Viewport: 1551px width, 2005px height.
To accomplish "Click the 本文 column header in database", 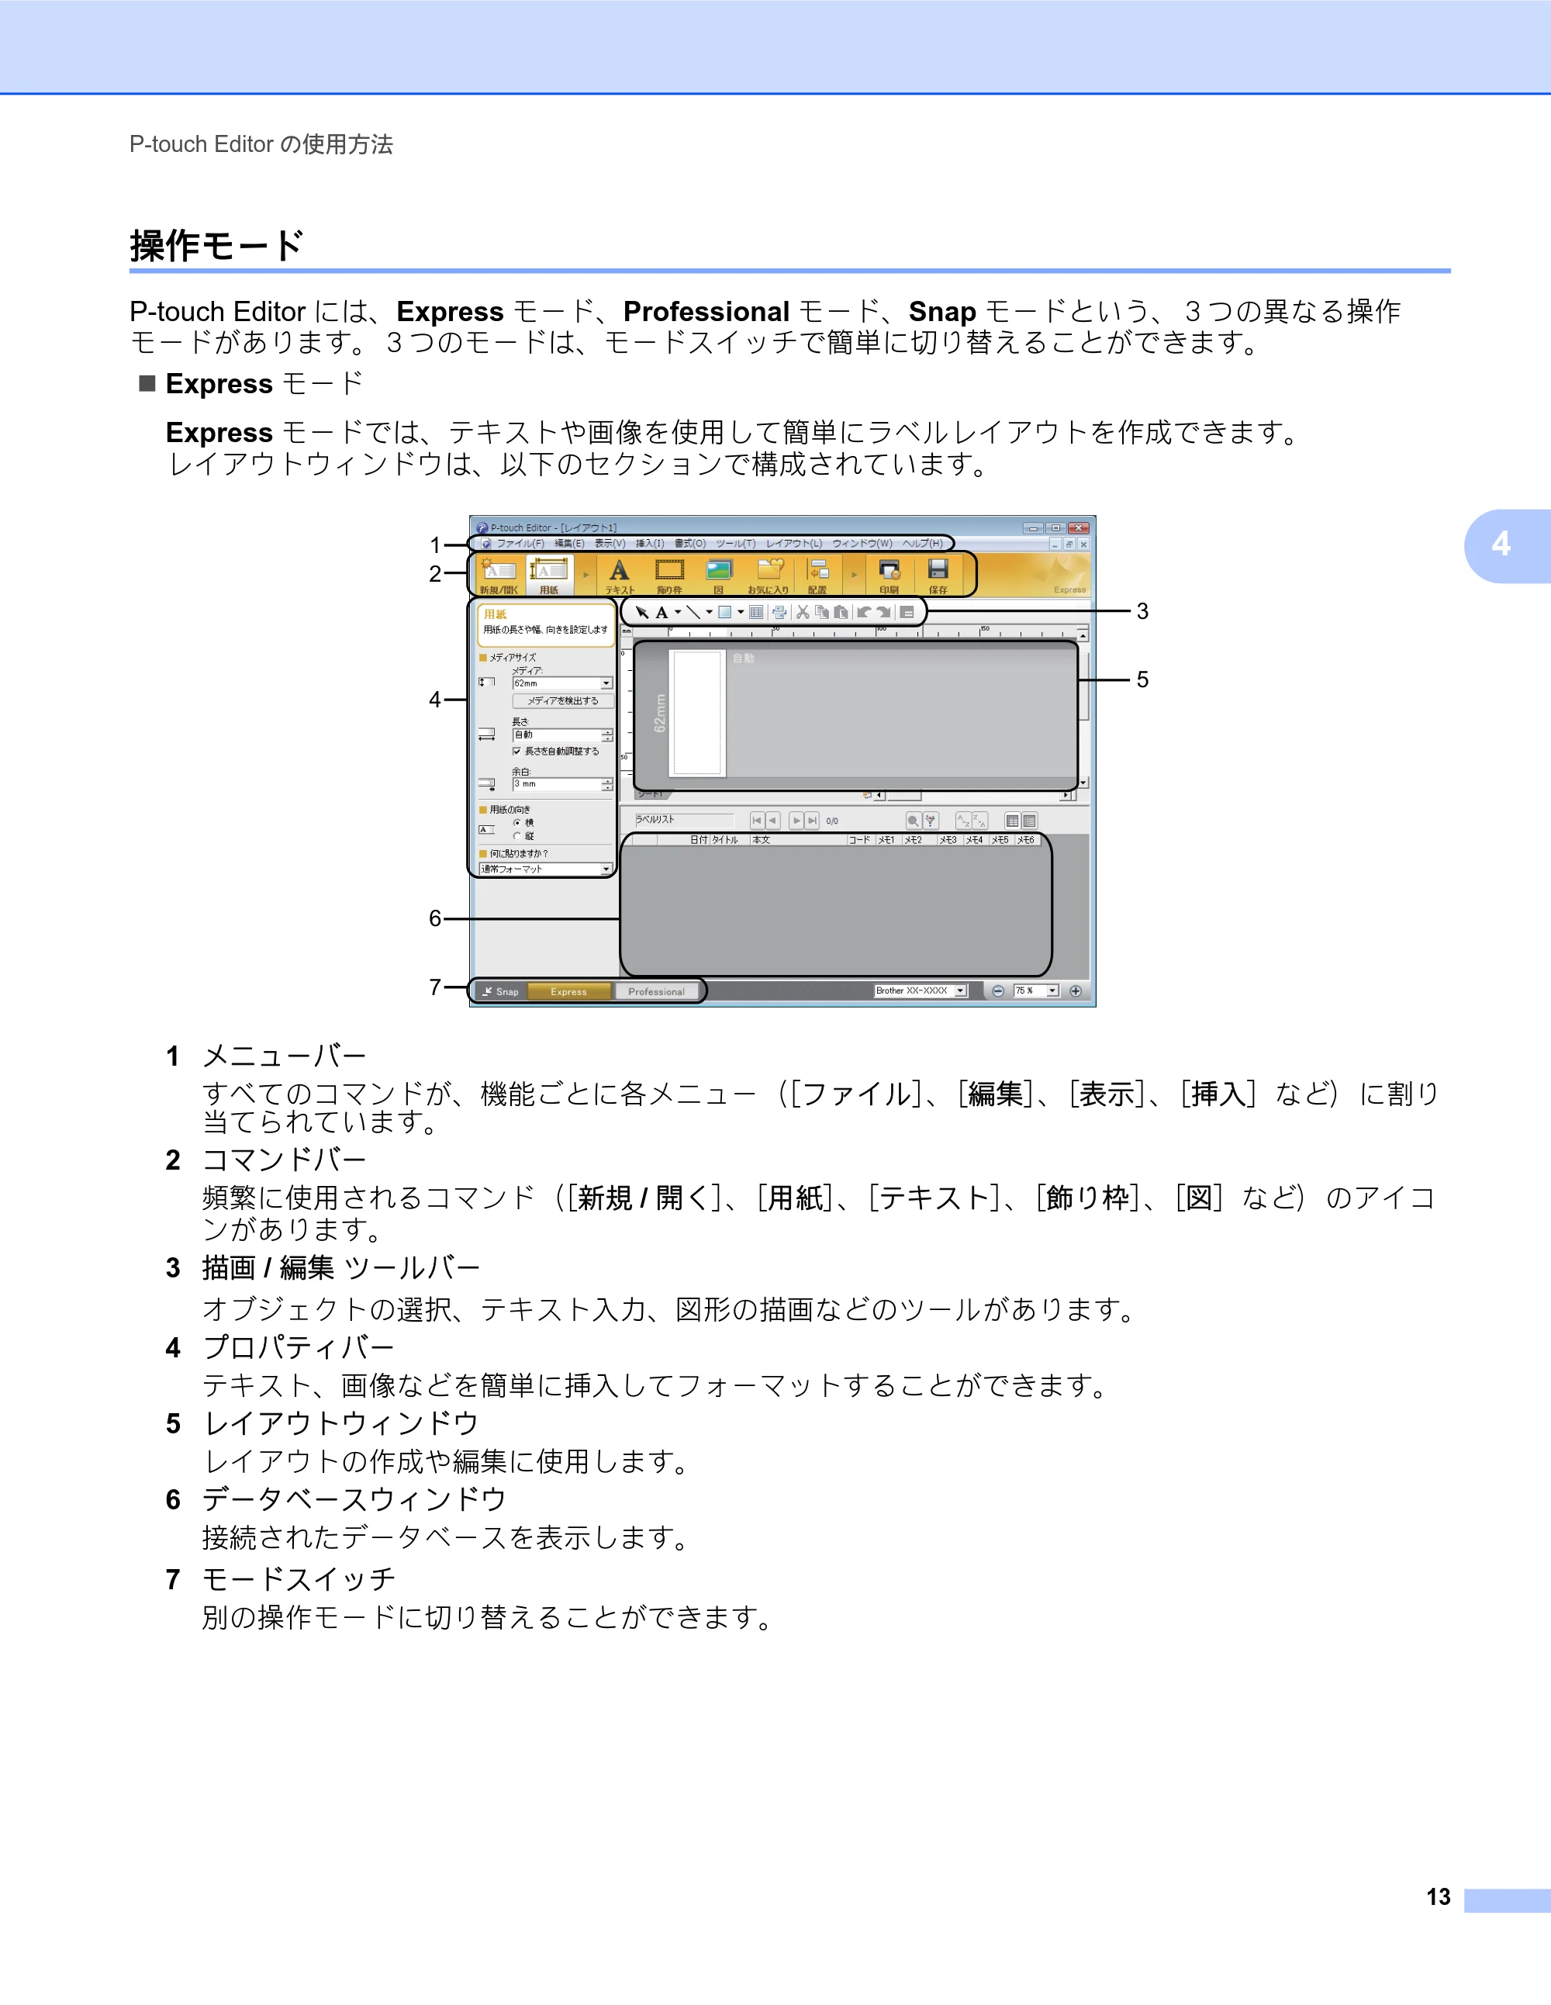I will coord(797,840).
